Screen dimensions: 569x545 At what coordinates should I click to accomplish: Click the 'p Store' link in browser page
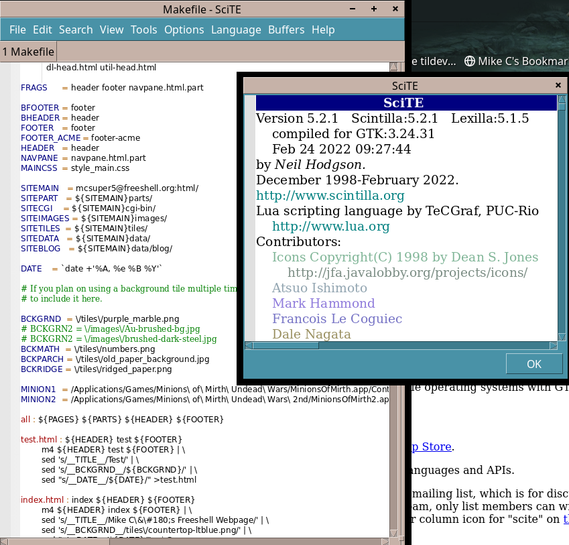(x=432, y=446)
